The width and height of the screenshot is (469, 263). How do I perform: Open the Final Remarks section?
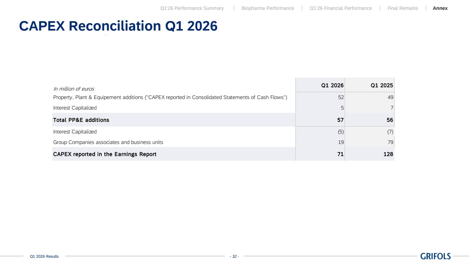(403, 8)
